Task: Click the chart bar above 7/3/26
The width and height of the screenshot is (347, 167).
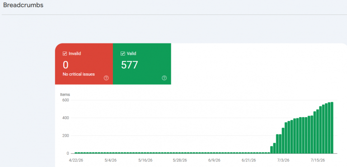Action: click(x=283, y=141)
